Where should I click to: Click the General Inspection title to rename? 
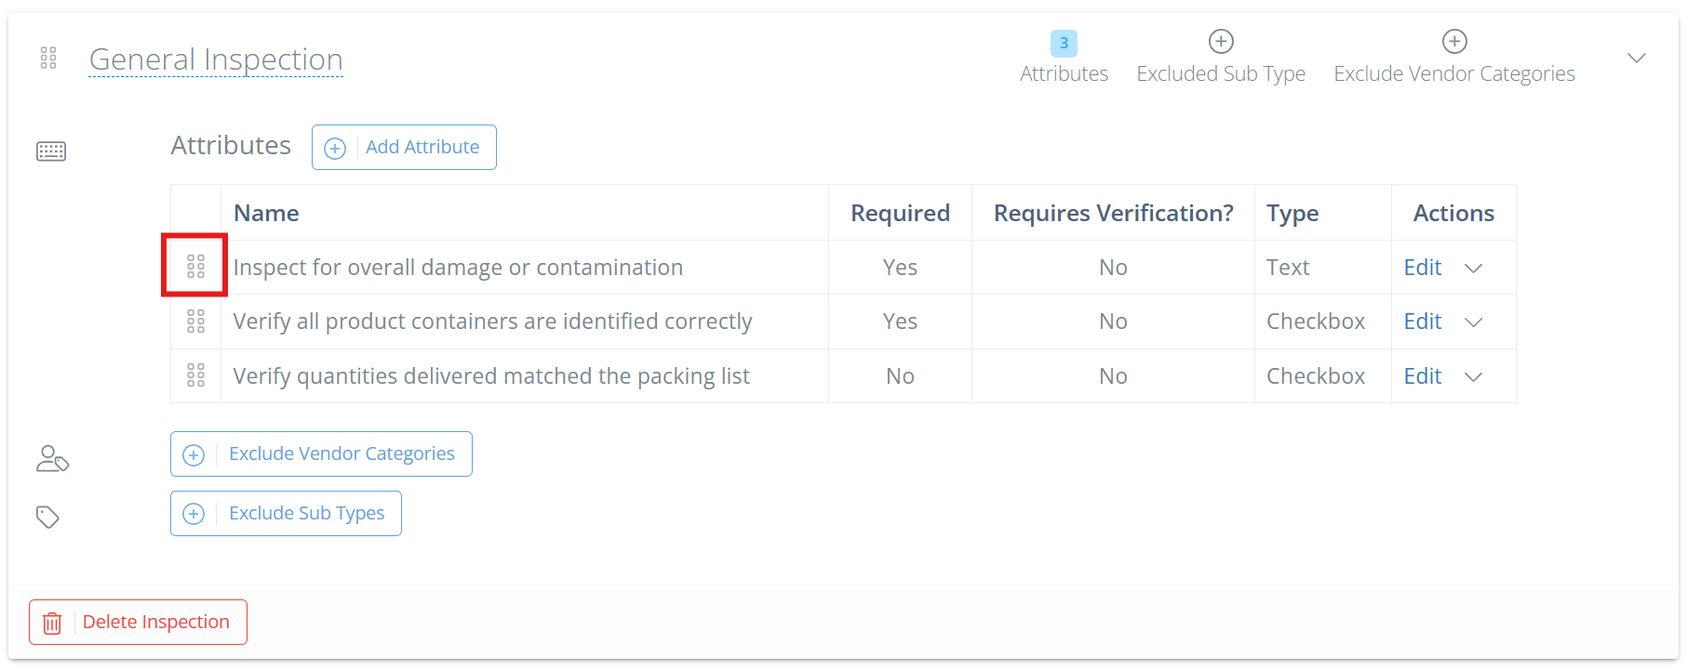tap(216, 59)
